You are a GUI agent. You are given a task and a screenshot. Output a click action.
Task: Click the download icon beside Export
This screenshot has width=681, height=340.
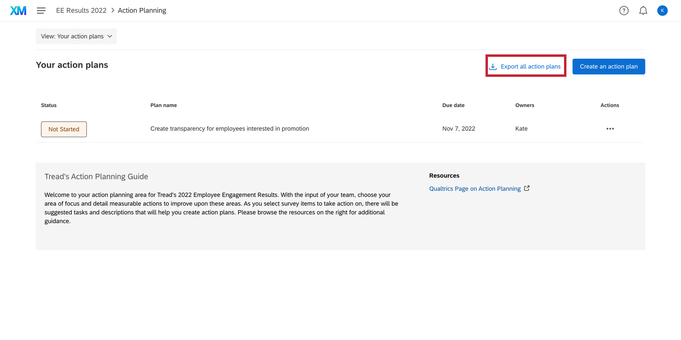[x=493, y=66]
